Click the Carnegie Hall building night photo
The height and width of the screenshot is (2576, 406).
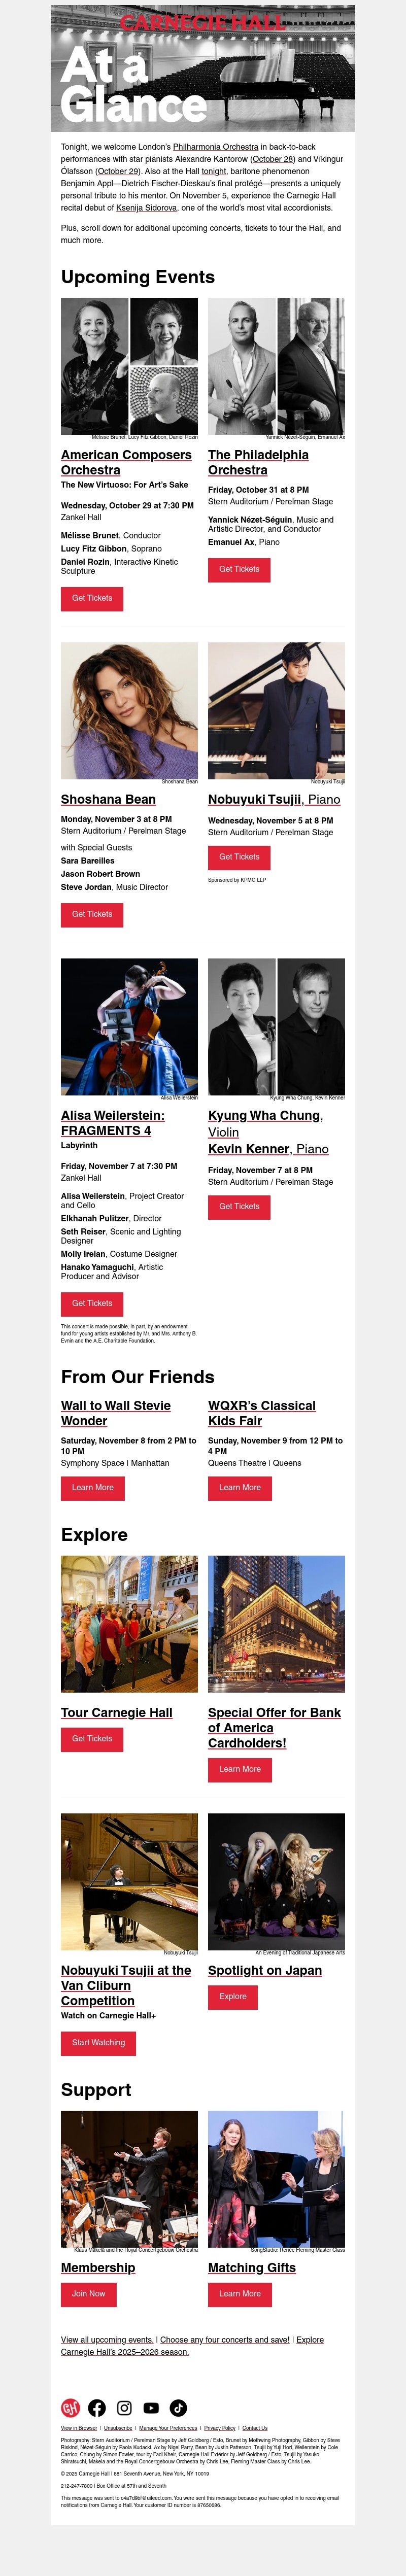(276, 1623)
